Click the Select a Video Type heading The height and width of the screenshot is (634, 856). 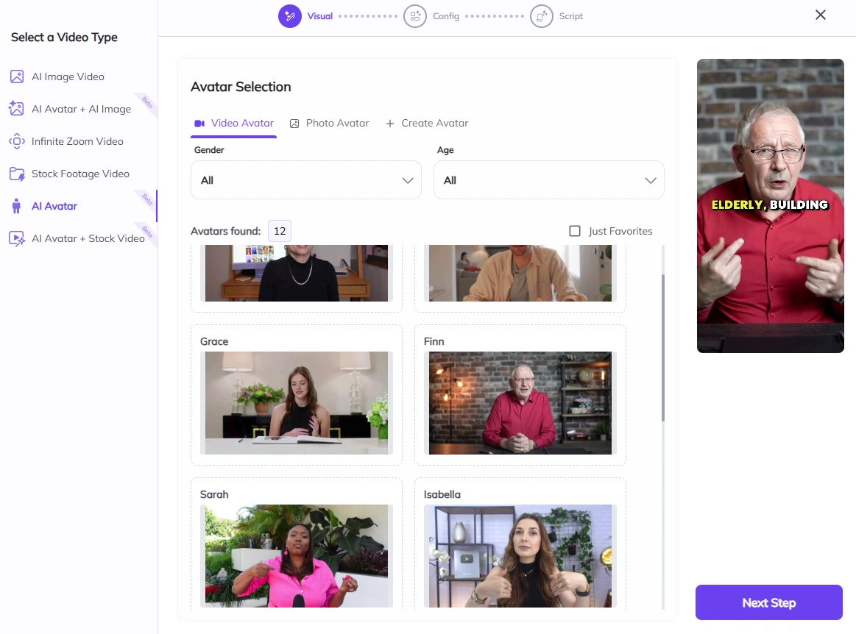click(65, 38)
